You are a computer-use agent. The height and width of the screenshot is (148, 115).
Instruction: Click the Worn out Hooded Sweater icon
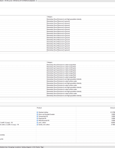point(37,114)
